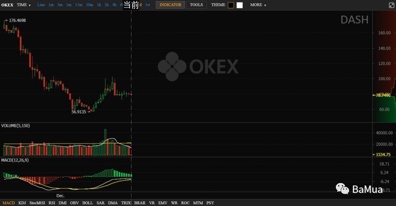396x206 pixels.
Task: Click the -6.24 MACD axis label
Action: click(x=384, y=181)
